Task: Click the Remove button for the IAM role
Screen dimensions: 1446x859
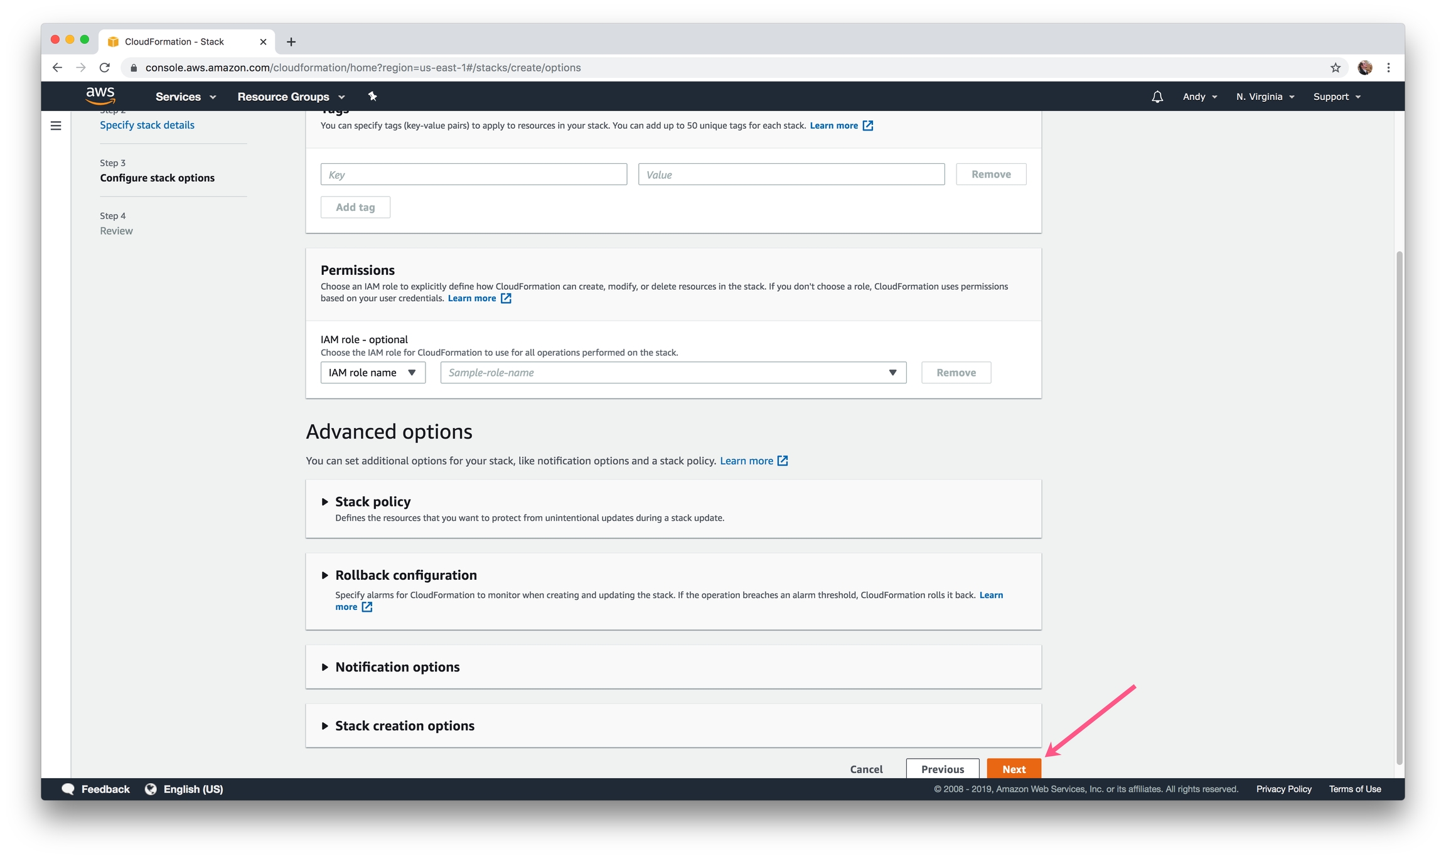Action: [956, 373]
